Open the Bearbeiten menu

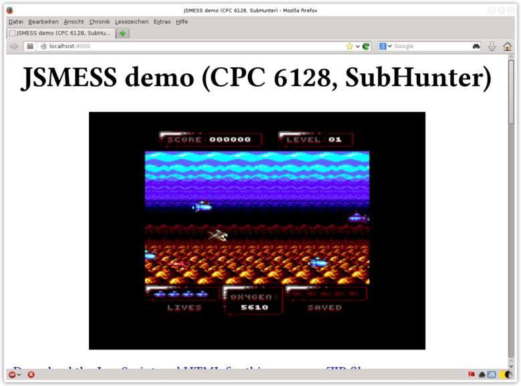(43, 22)
